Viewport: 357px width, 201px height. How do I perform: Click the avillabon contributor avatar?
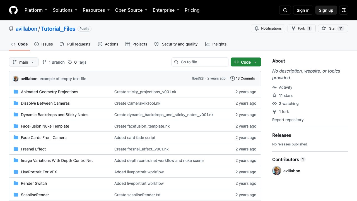click(277, 171)
